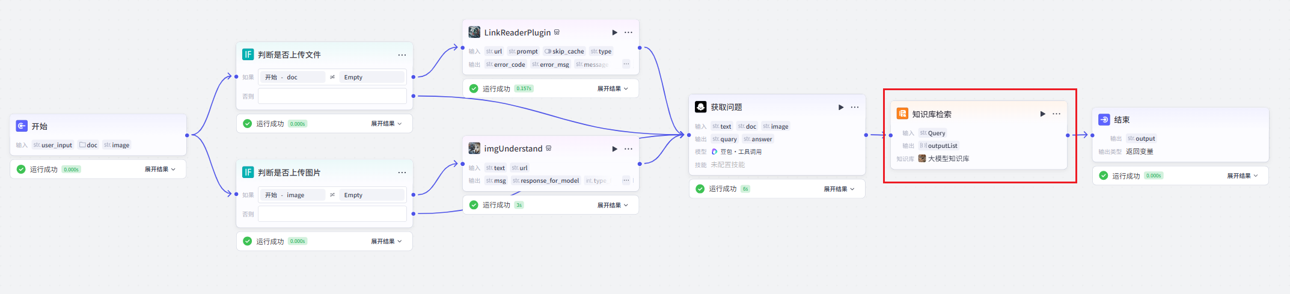The image size is (1290, 294).
Task: Click the 开始 - image condition field
Action: pos(292,195)
